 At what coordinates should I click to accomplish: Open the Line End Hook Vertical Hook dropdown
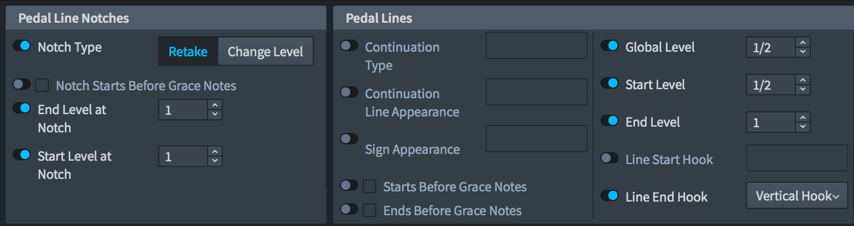point(797,196)
